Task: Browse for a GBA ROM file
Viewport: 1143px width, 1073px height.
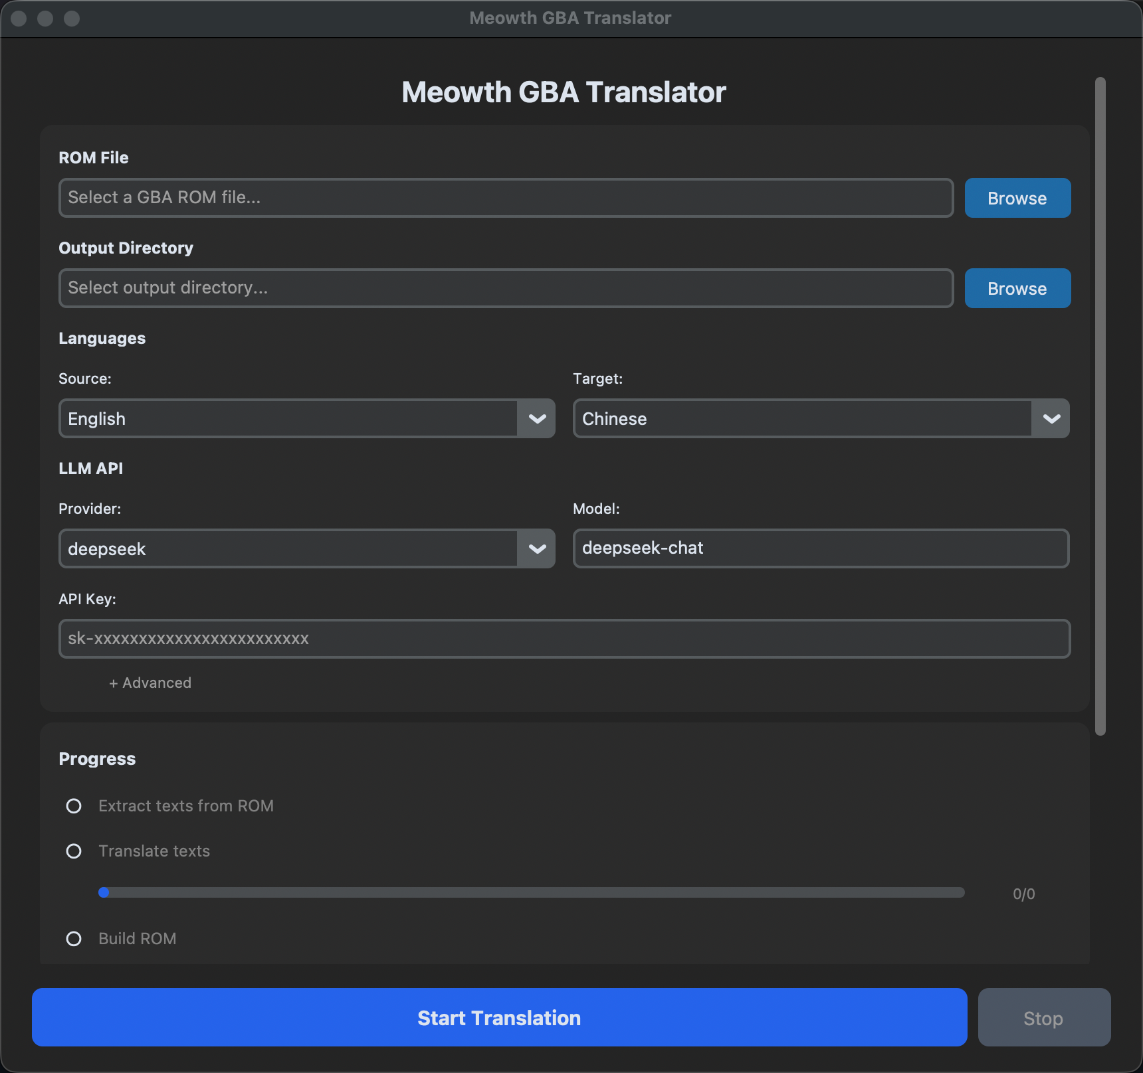Action: pyautogui.click(x=1017, y=198)
